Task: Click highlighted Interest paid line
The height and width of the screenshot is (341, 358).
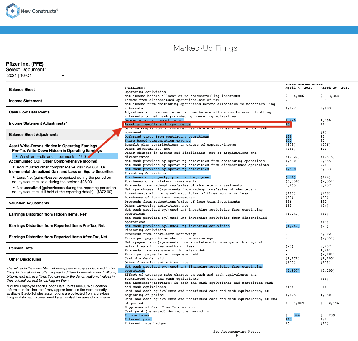Action: 138,319
